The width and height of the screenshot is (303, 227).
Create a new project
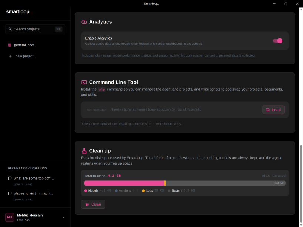coord(24,56)
